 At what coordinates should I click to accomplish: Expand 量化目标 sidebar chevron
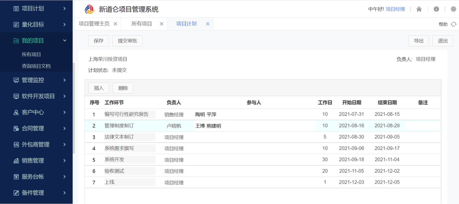coord(65,25)
